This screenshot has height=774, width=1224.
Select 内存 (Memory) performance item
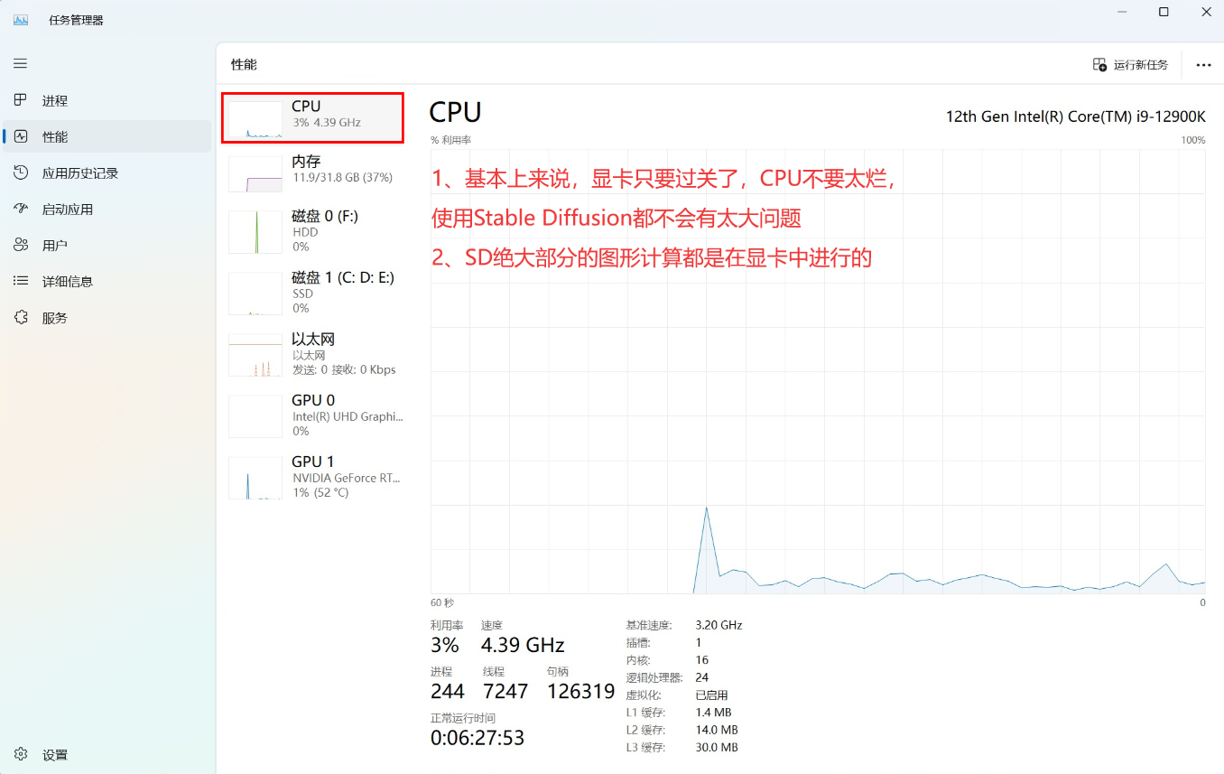click(312, 172)
